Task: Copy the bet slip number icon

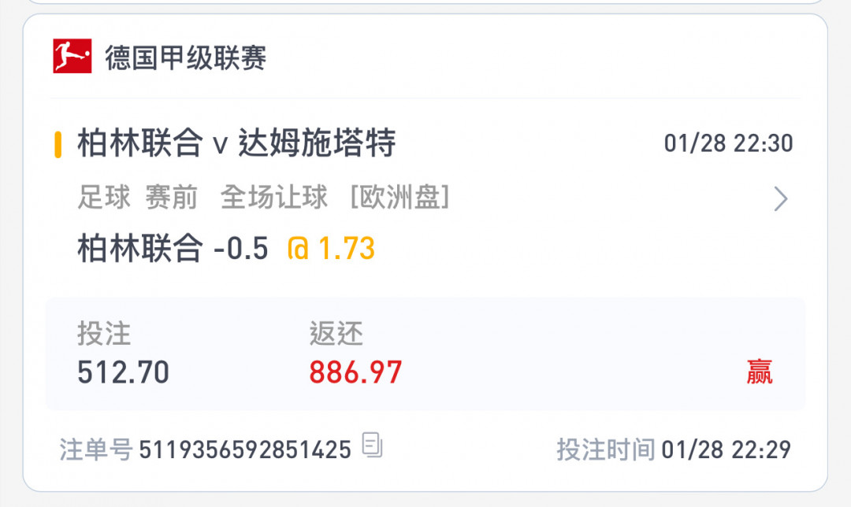Action: pos(372,445)
